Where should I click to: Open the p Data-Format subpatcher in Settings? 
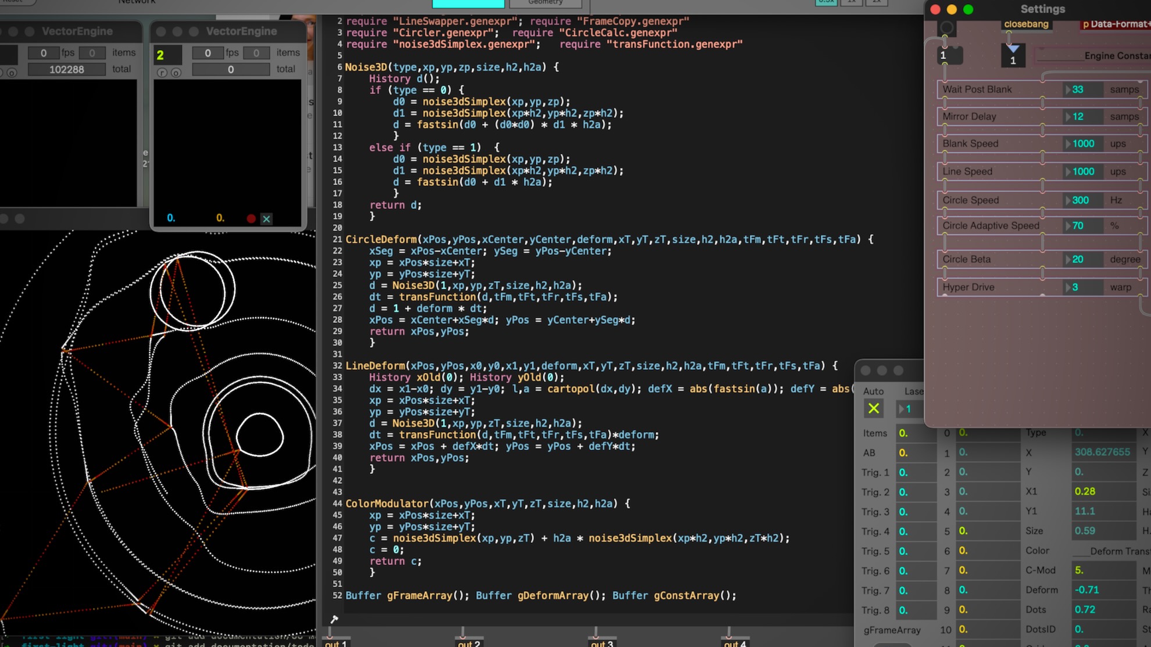pyautogui.click(x=1116, y=24)
